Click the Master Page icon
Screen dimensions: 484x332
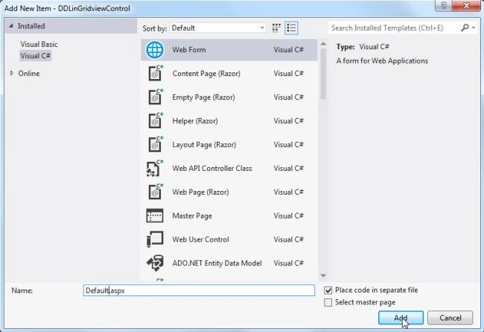coord(155,216)
